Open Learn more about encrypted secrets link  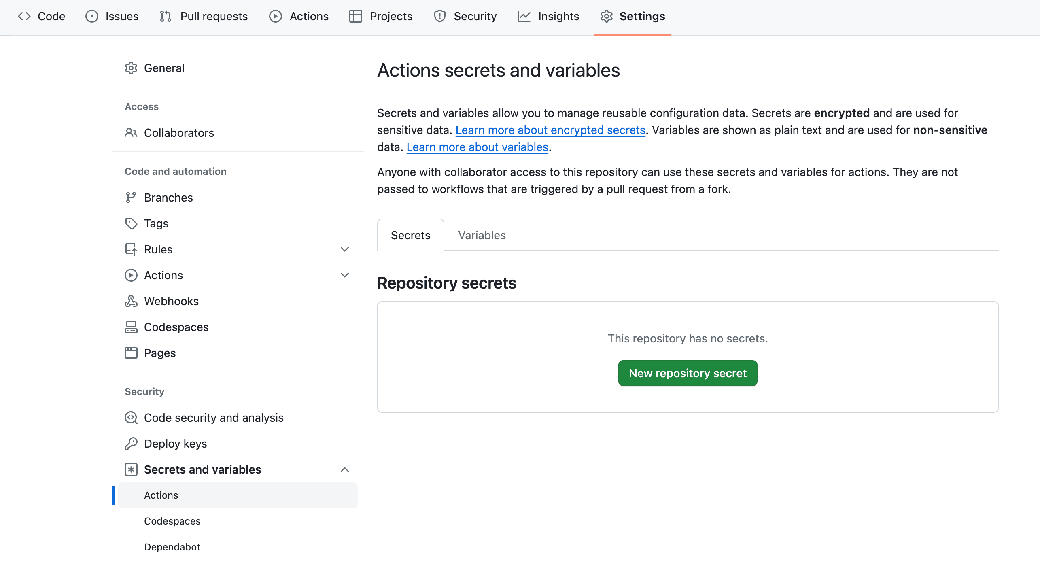550,130
